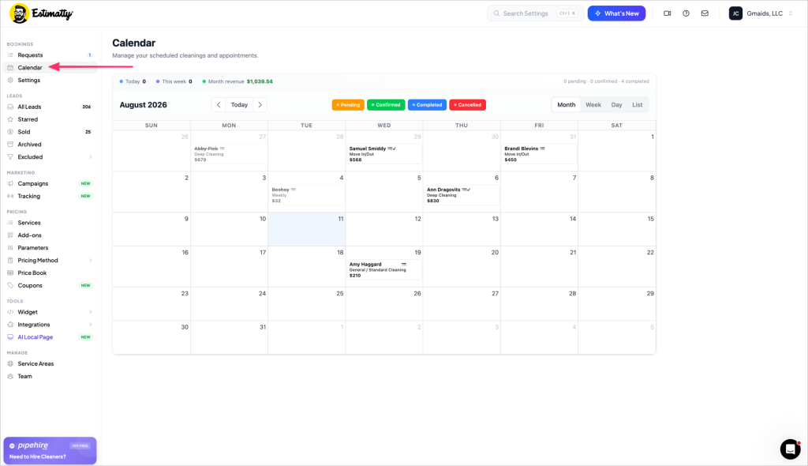Click the Requests list icon in sidebar
This screenshot has height=466, width=808.
click(x=10, y=55)
